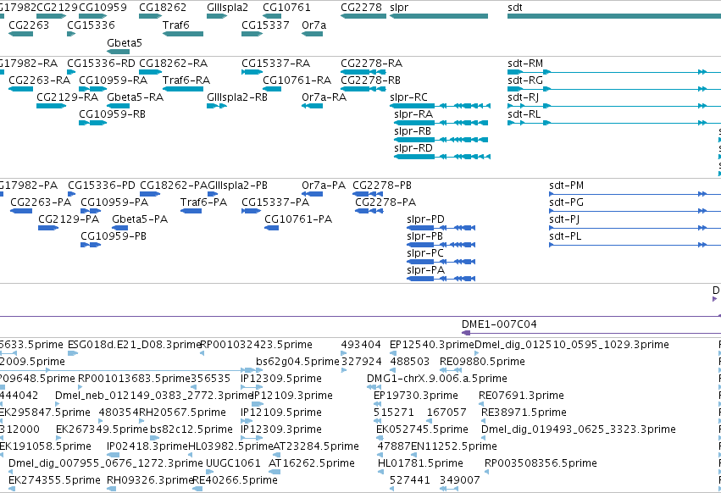Click the DME1-007C04 feature label
This screenshot has height=493, width=721.
499,324
